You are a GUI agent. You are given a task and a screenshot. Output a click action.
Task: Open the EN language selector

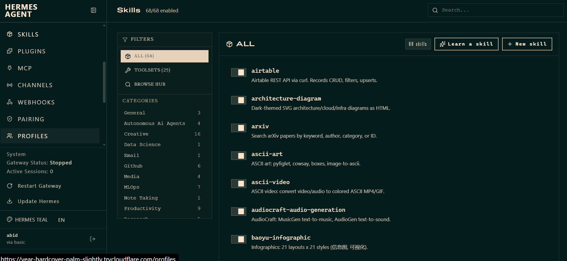(61, 220)
